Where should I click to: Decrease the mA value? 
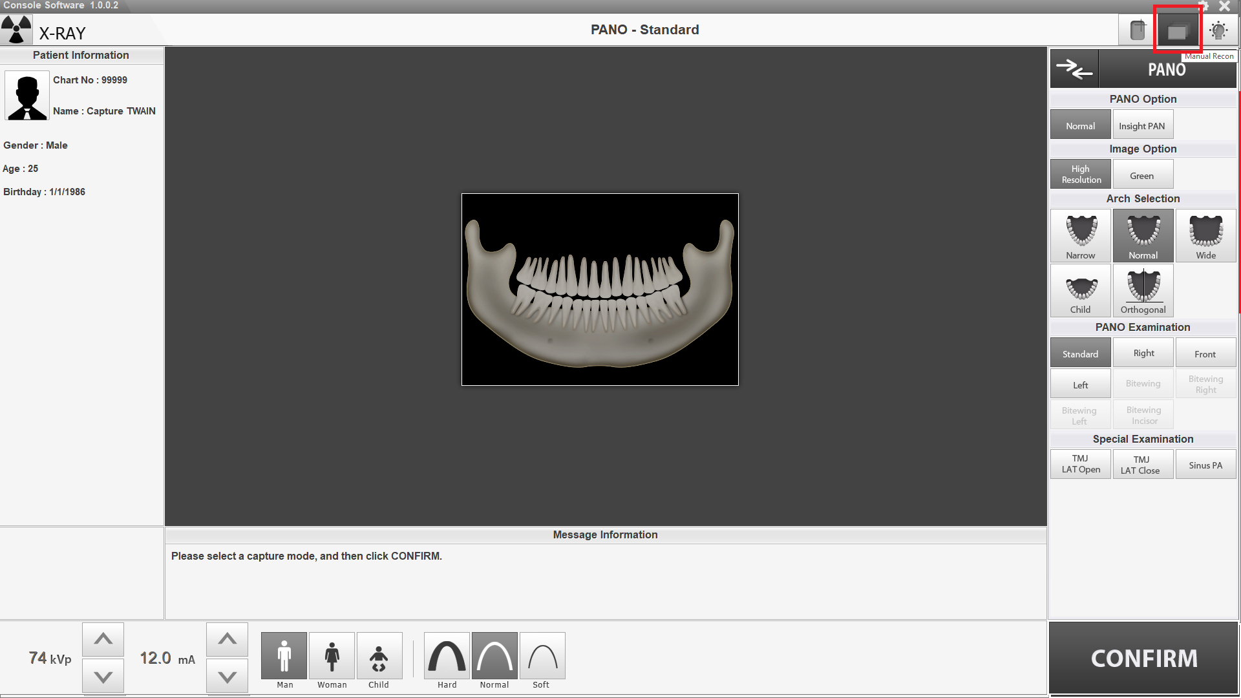(228, 676)
